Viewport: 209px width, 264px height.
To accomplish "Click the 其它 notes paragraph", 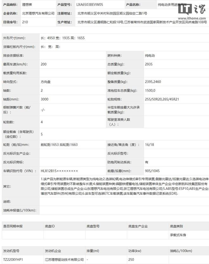I will [x=125, y=186].
